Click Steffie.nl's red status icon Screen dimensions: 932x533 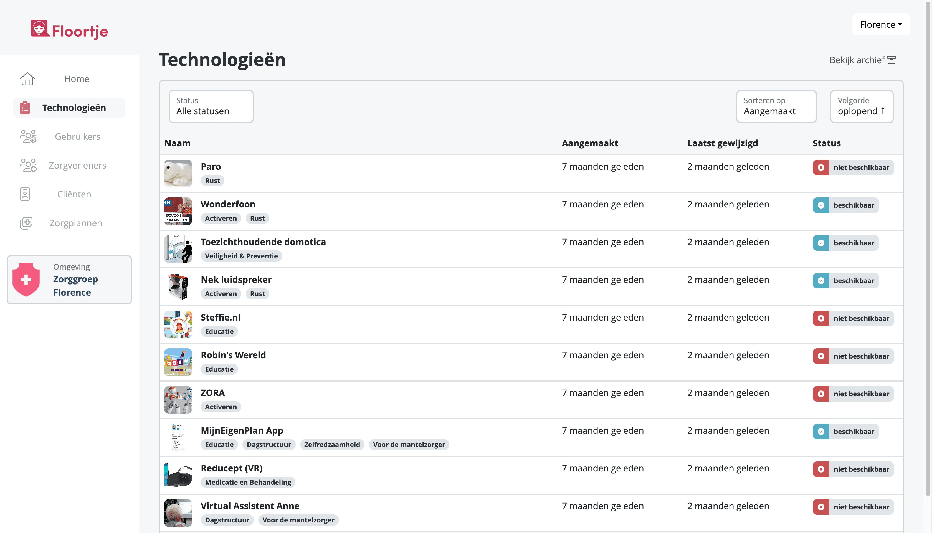(x=821, y=318)
